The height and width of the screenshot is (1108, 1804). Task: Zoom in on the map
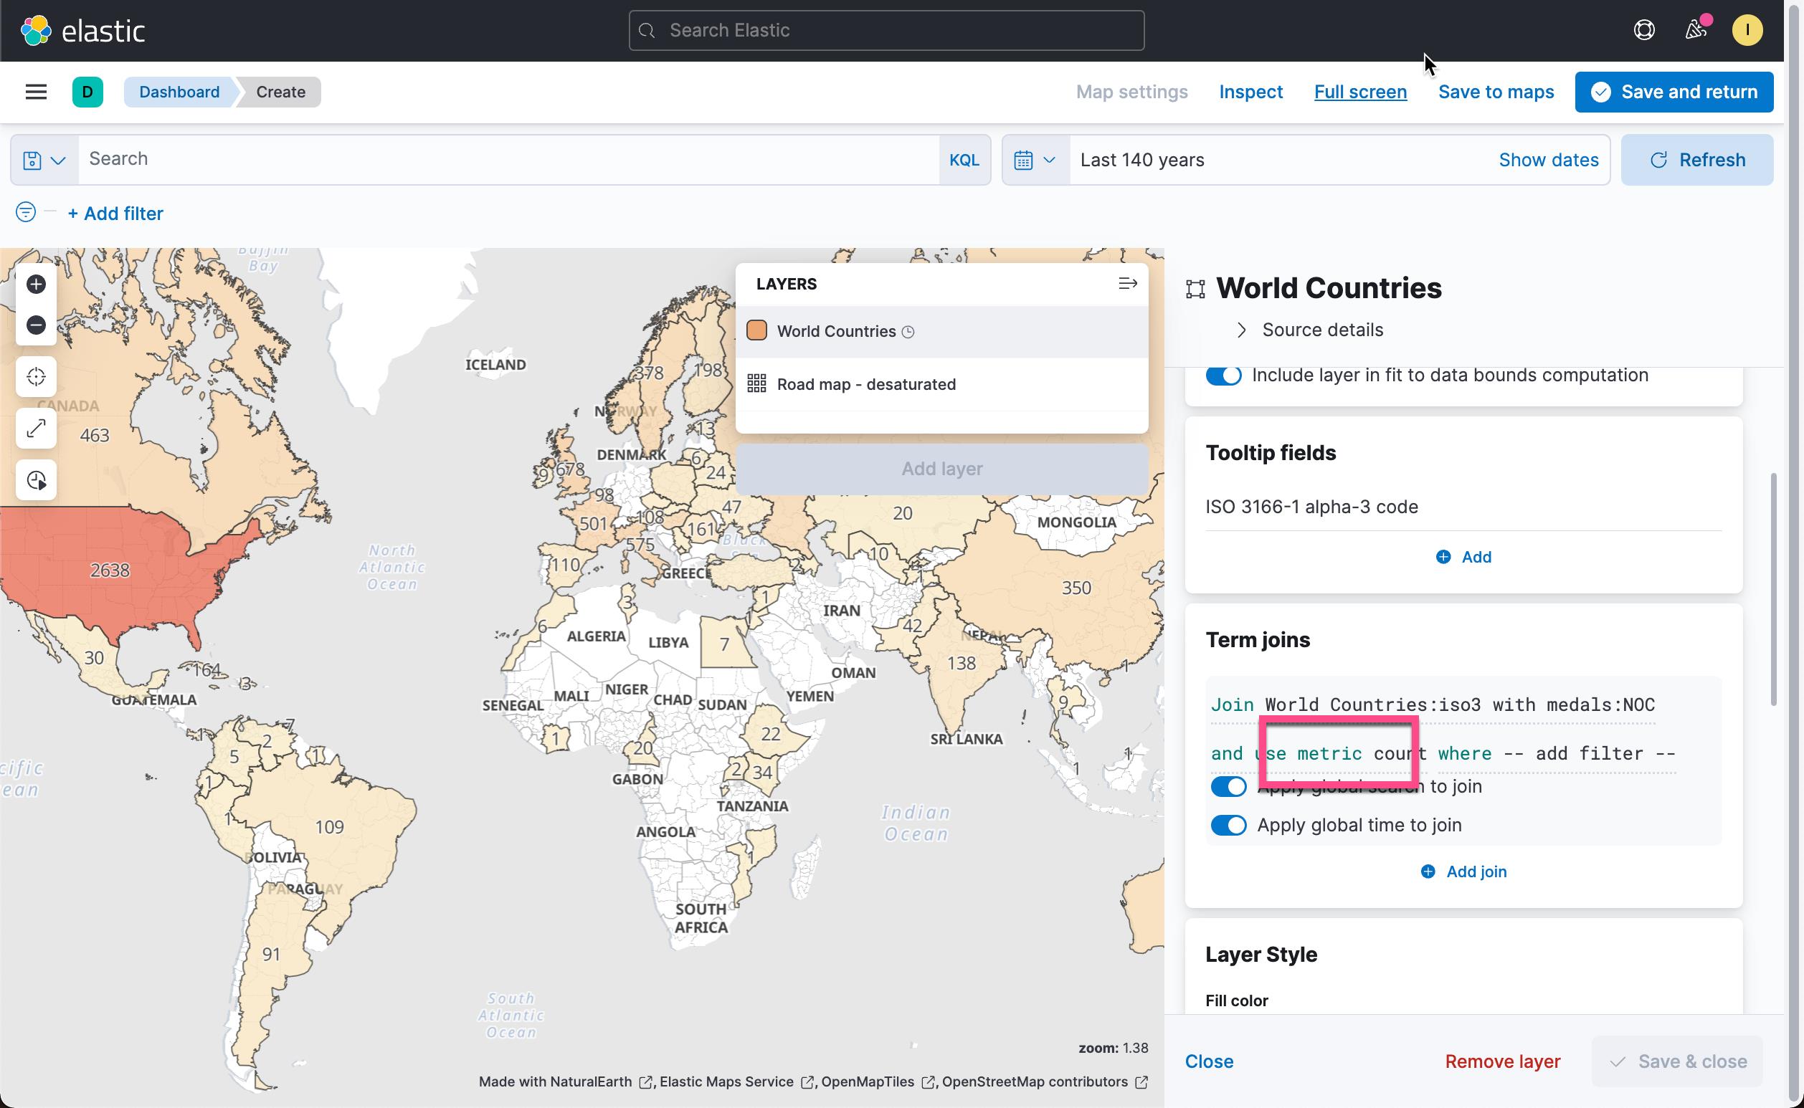pos(36,285)
